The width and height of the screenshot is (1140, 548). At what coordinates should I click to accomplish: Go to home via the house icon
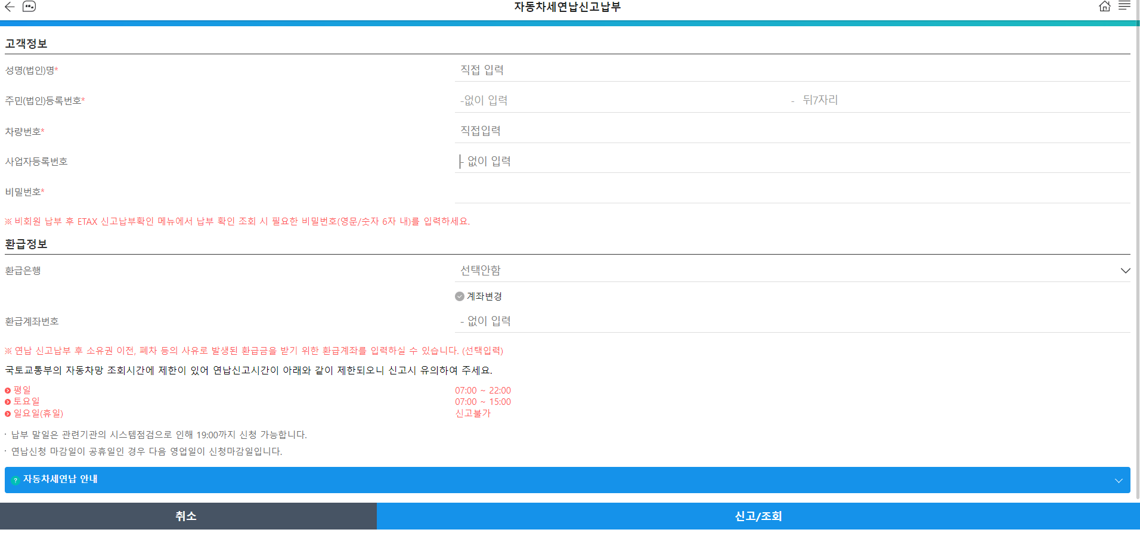[1105, 7]
